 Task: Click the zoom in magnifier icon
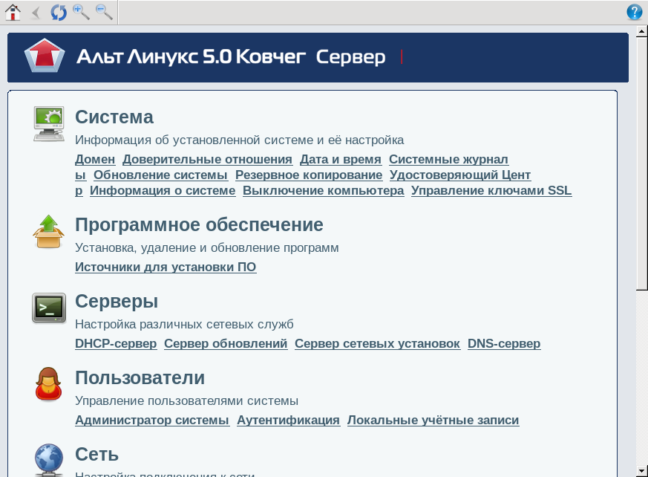(81, 12)
